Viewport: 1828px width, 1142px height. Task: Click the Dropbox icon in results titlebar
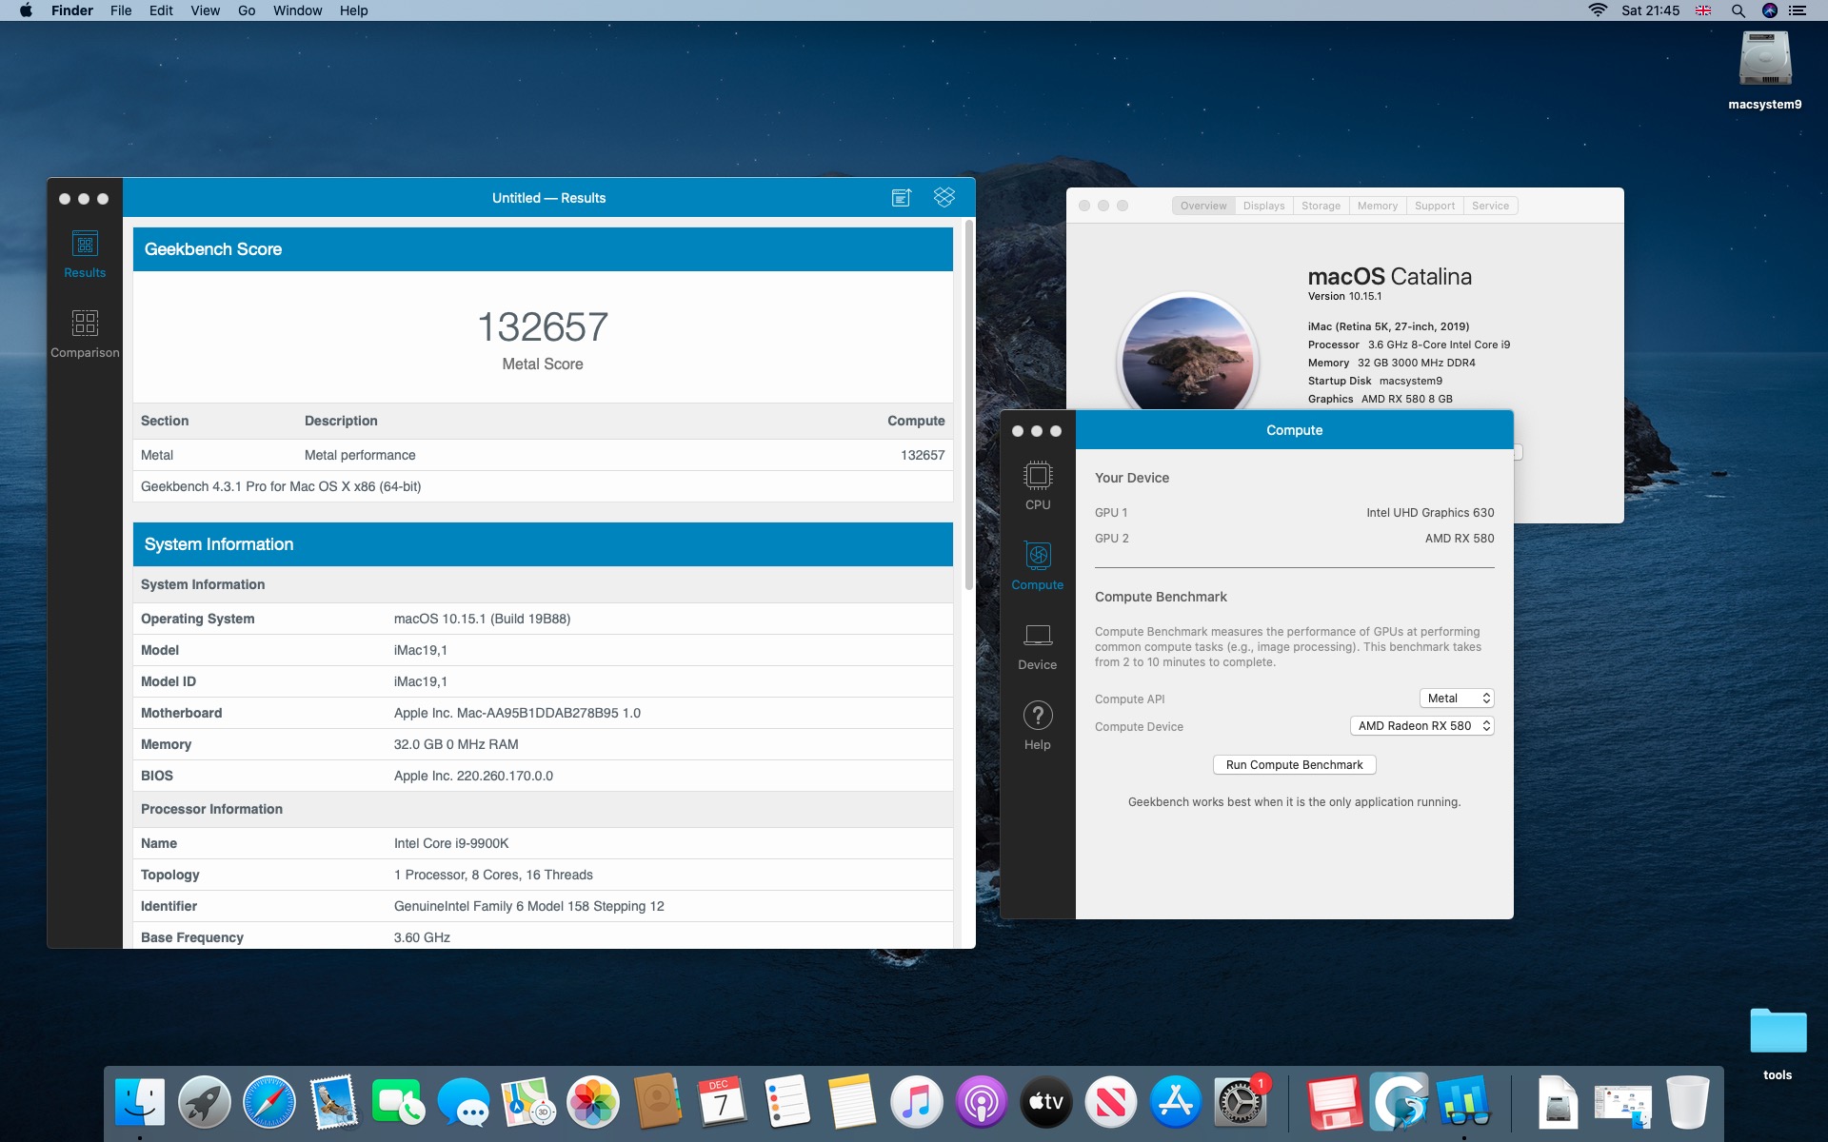click(944, 197)
